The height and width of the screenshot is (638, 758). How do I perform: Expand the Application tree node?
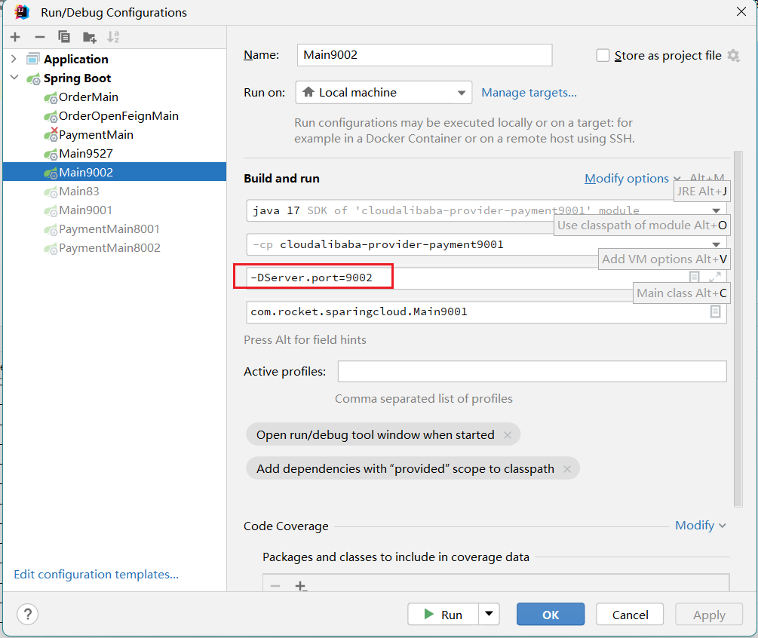(x=14, y=59)
